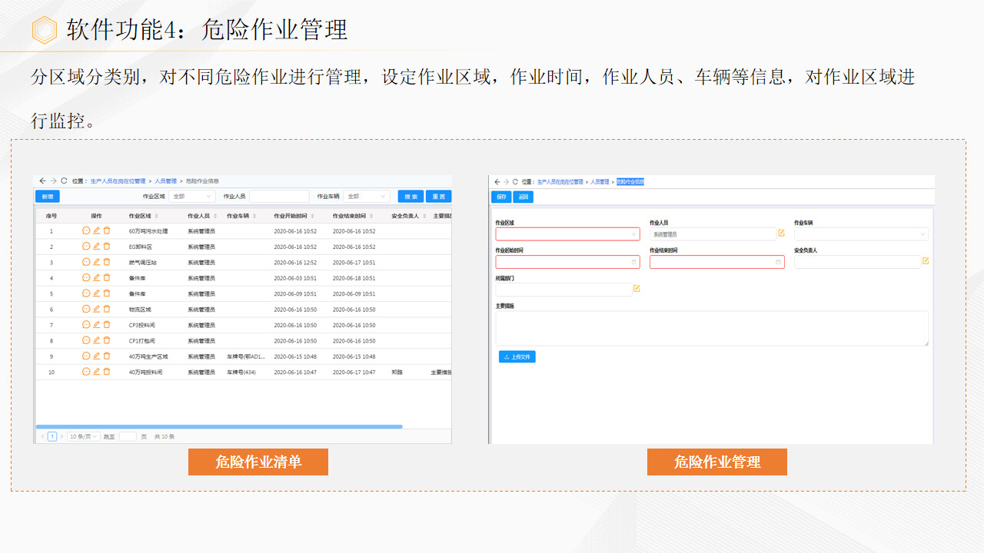Delete the 60万吨污水处理 row via trash icon

(107, 230)
